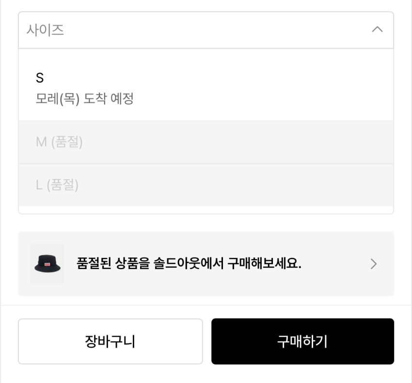Toggle the 사이즈 expander closed
The image size is (412, 383).
377,30
